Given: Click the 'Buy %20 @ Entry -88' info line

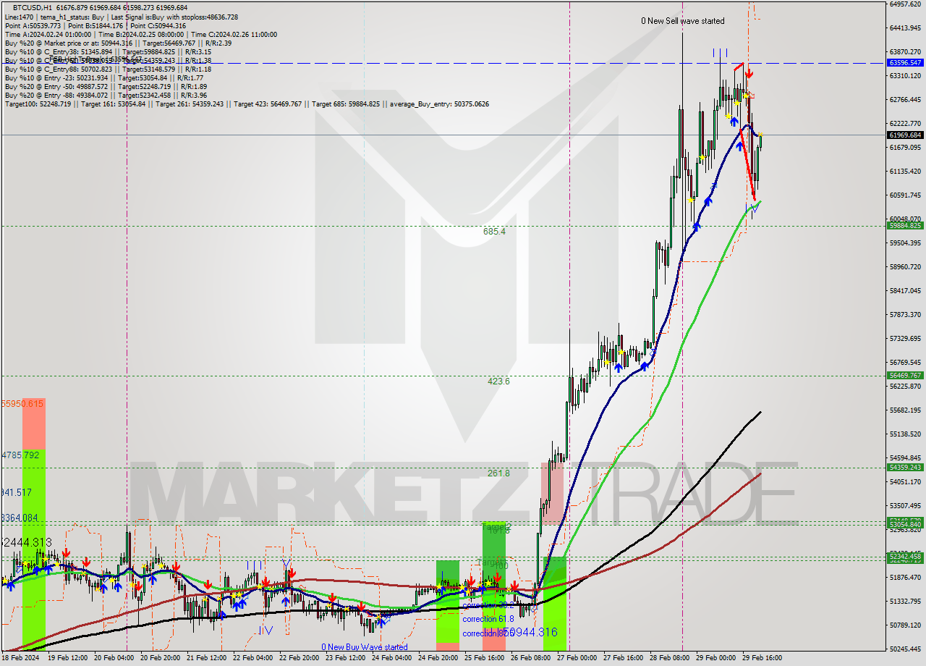Looking at the screenshot, I should 106,95.
